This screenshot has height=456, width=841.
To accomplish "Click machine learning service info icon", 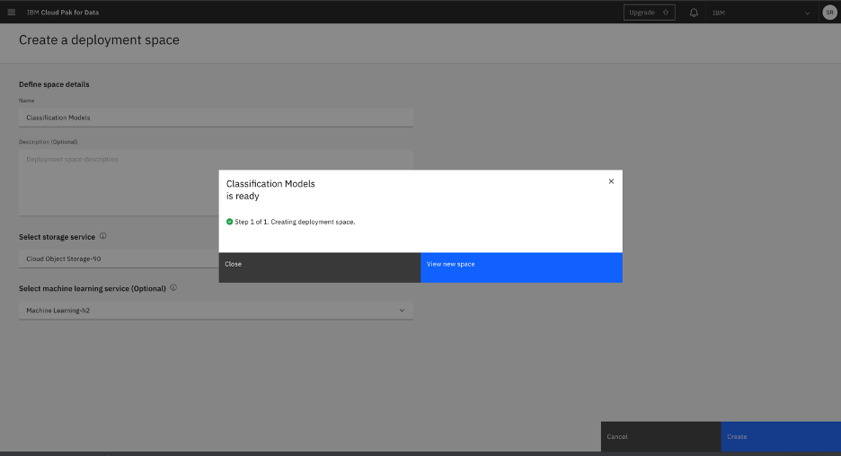I will coord(173,288).
